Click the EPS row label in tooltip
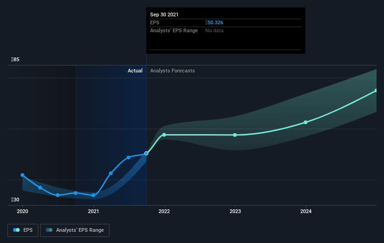384x243 pixels. pyautogui.click(x=154, y=22)
